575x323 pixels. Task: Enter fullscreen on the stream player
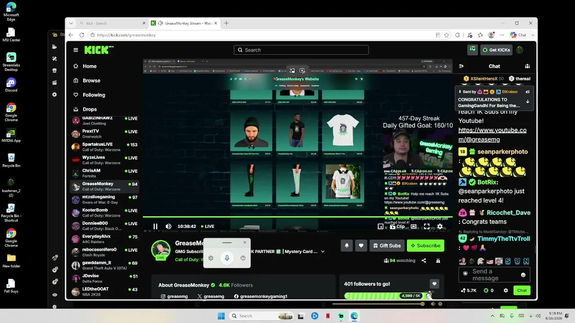point(426,227)
